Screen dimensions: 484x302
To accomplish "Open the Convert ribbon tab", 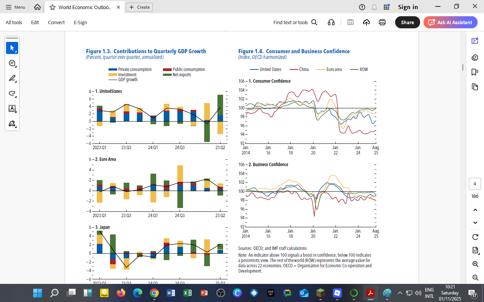I will pos(56,22).
